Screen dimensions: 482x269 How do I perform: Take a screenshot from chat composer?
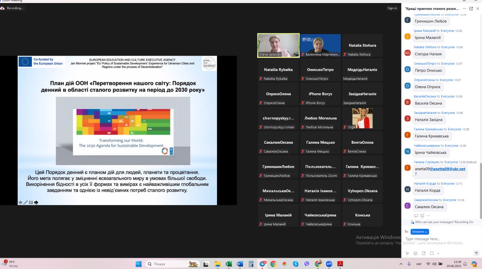432,253
